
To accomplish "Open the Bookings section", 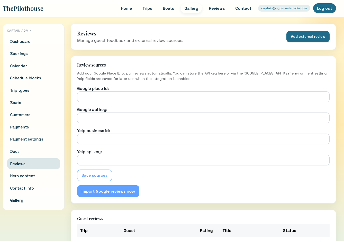I will click(x=19, y=54).
